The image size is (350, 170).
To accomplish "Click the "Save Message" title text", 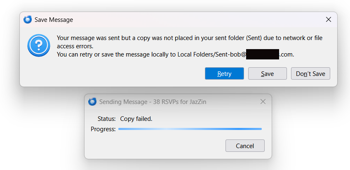I will click(x=54, y=19).
